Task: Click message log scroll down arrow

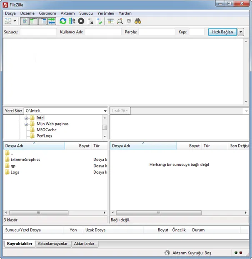Action: [x=246, y=102]
